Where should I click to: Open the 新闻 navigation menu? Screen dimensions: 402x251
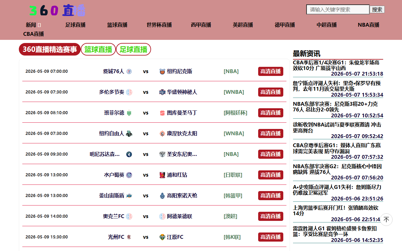pos(33,25)
